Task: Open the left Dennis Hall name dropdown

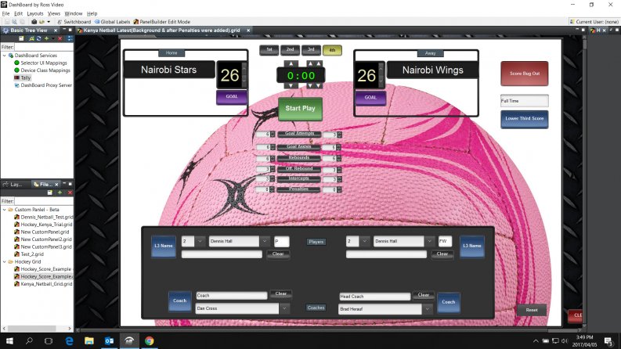Action: click(x=265, y=241)
